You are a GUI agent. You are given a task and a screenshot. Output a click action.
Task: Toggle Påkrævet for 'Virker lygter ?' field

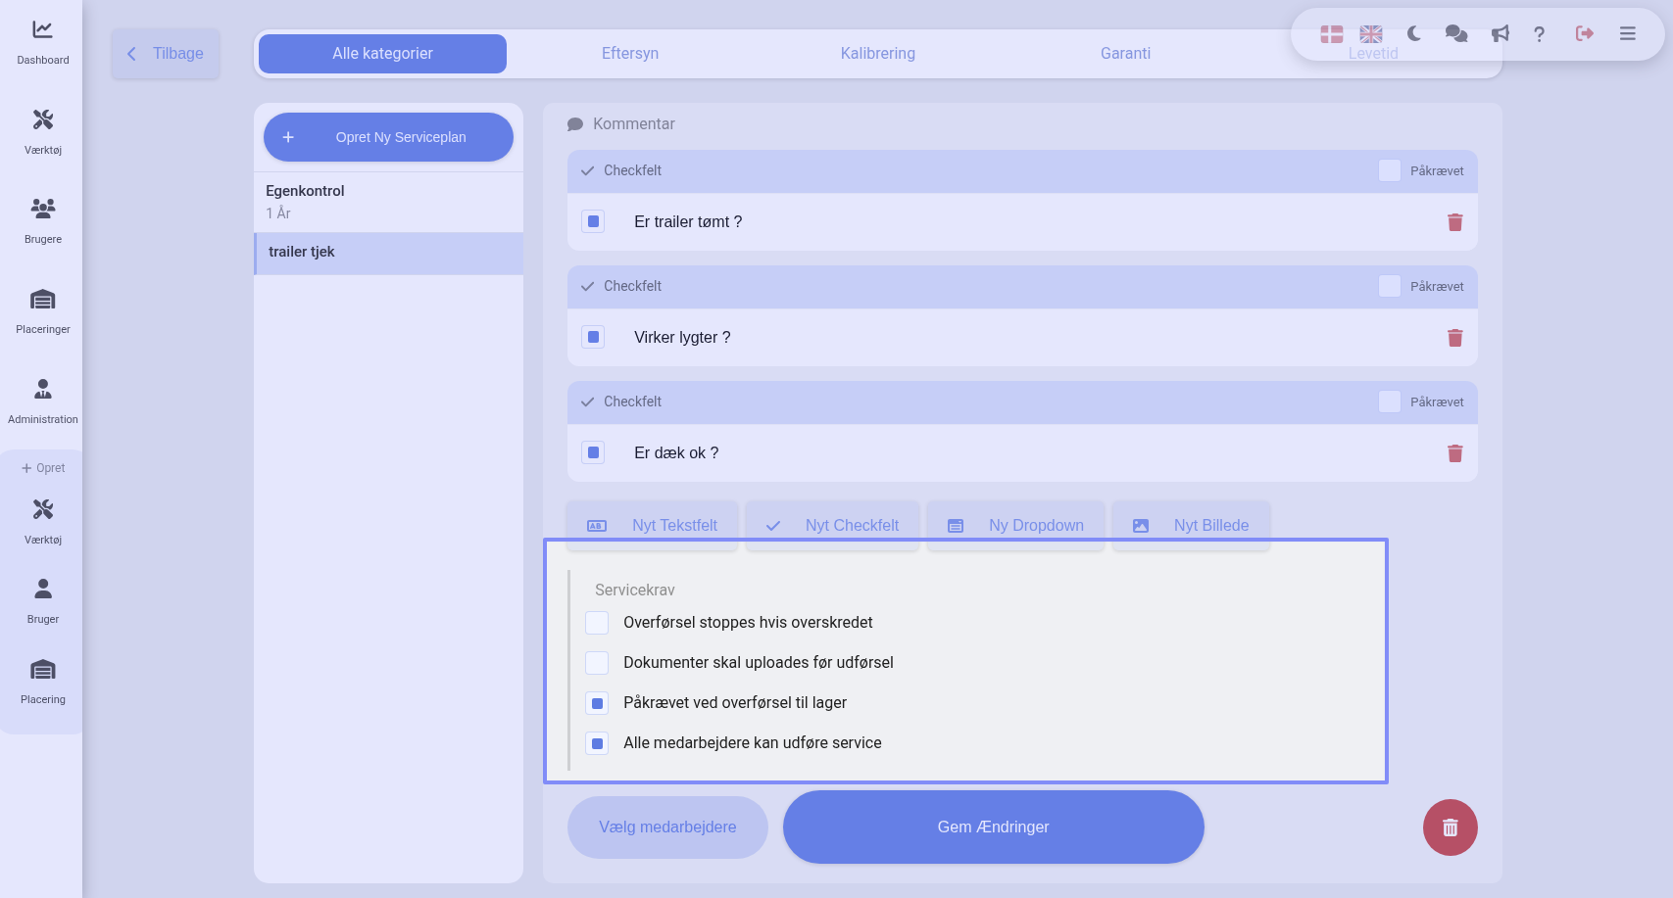[1389, 286]
